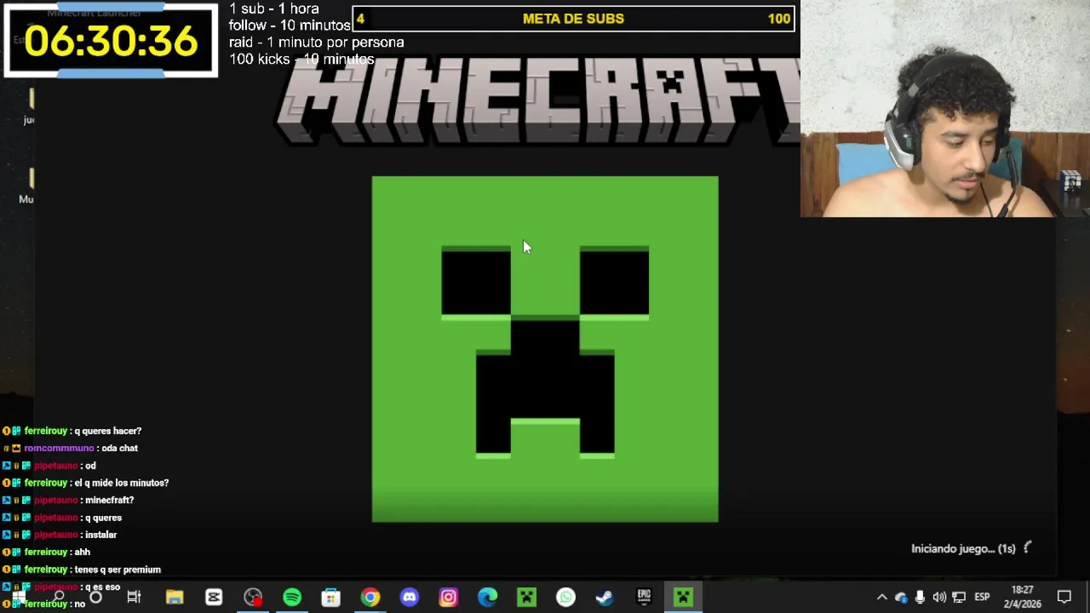The width and height of the screenshot is (1090, 613).
Task: Show hidden tray icons chevron
Action: click(881, 597)
